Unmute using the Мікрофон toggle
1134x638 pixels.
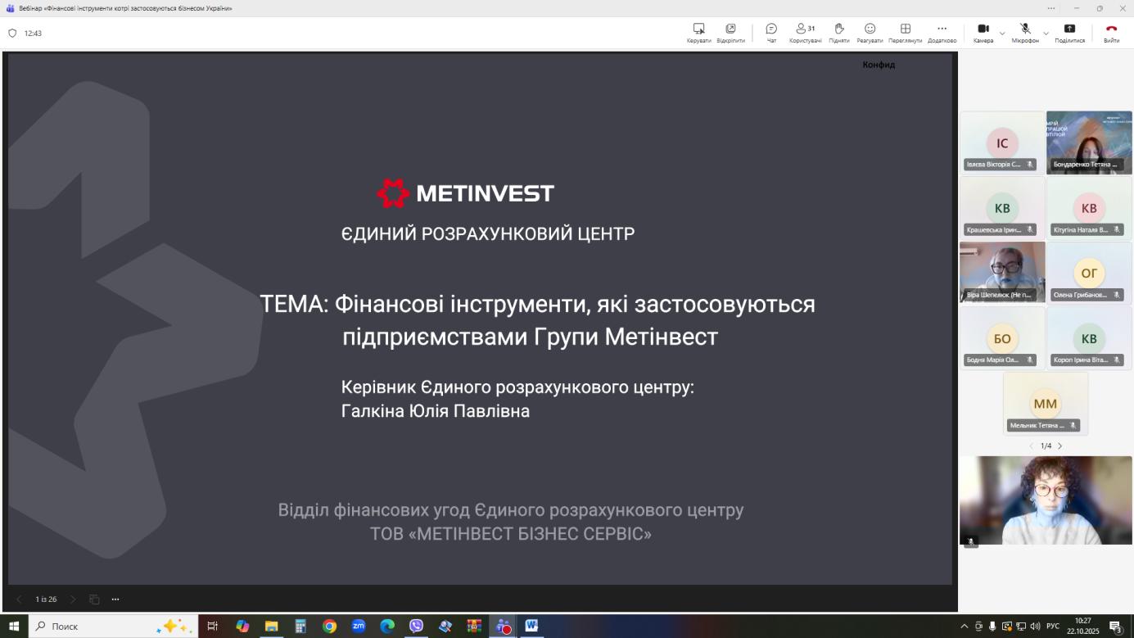click(1024, 32)
